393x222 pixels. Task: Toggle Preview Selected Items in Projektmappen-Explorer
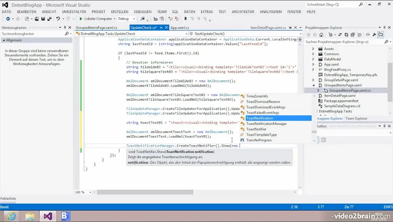[381, 35]
